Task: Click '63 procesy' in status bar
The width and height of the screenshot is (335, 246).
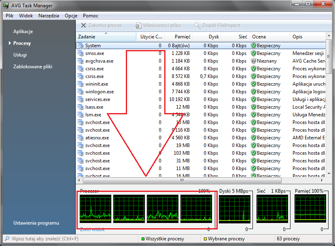Action: pos(288,239)
